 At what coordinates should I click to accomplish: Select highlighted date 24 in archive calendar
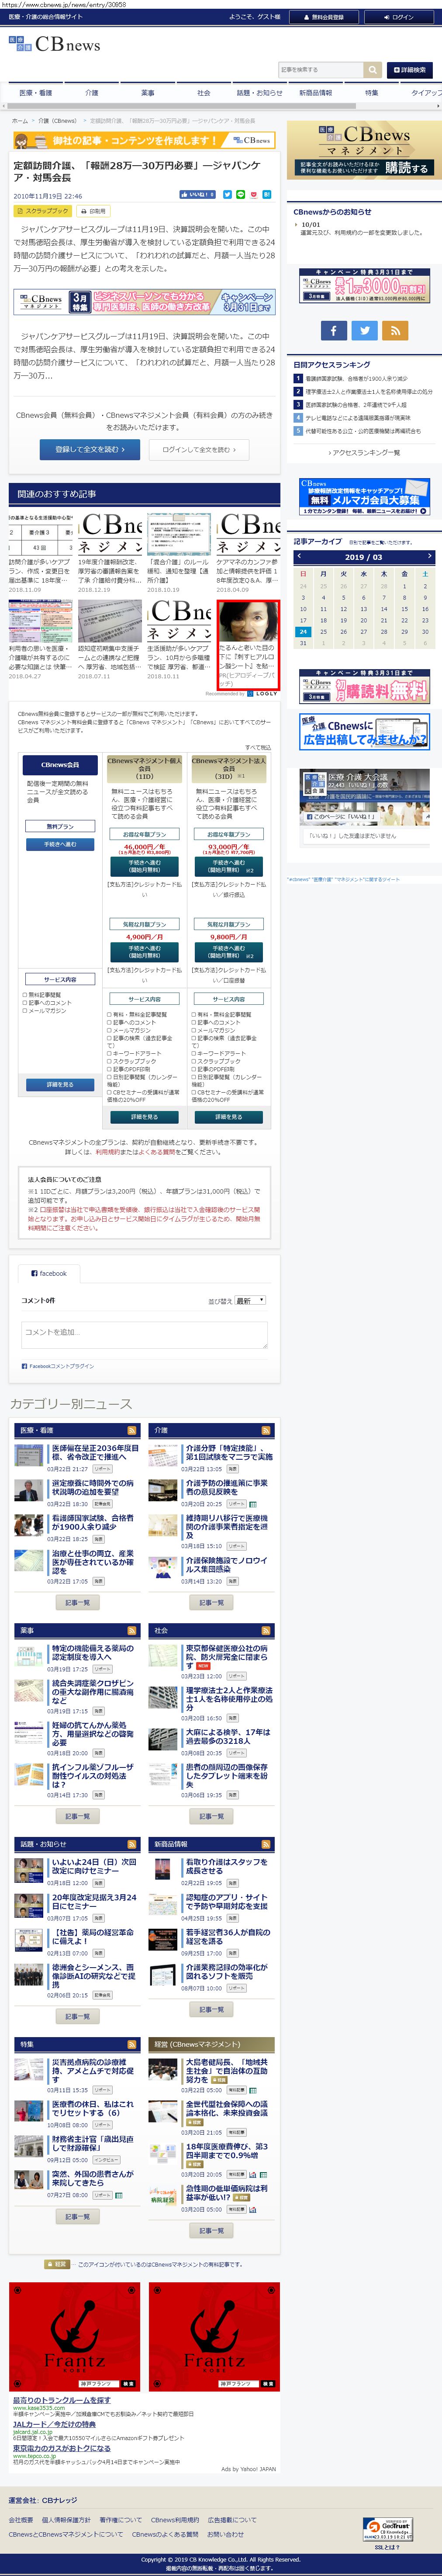[x=303, y=632]
